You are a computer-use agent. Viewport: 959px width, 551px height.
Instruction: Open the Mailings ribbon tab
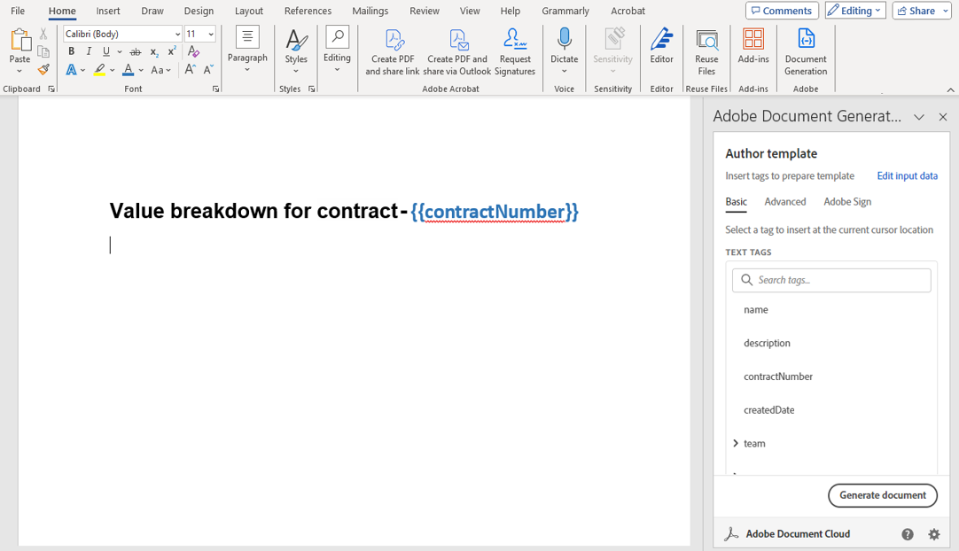pyautogui.click(x=370, y=11)
